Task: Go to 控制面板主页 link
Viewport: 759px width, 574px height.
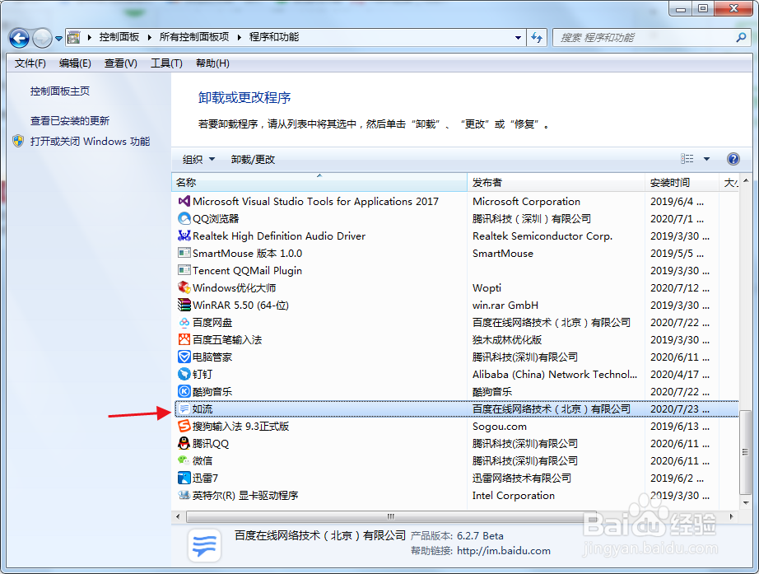Action: 60,91
